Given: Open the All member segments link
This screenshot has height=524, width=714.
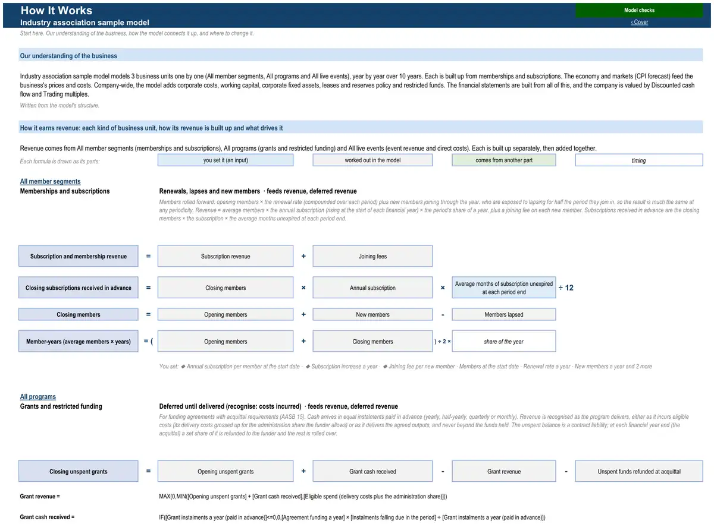Looking at the screenshot, I should 50,181.
